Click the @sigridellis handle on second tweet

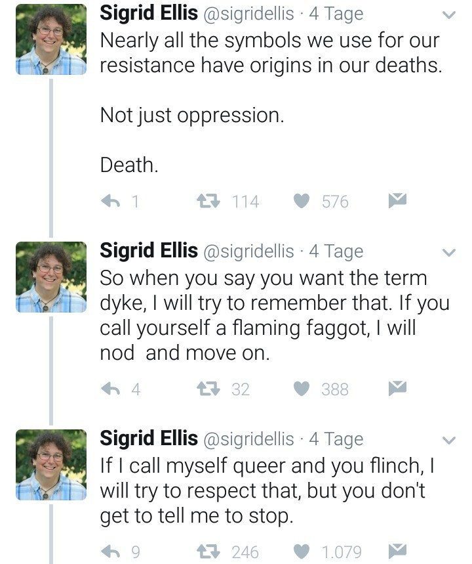249,251
